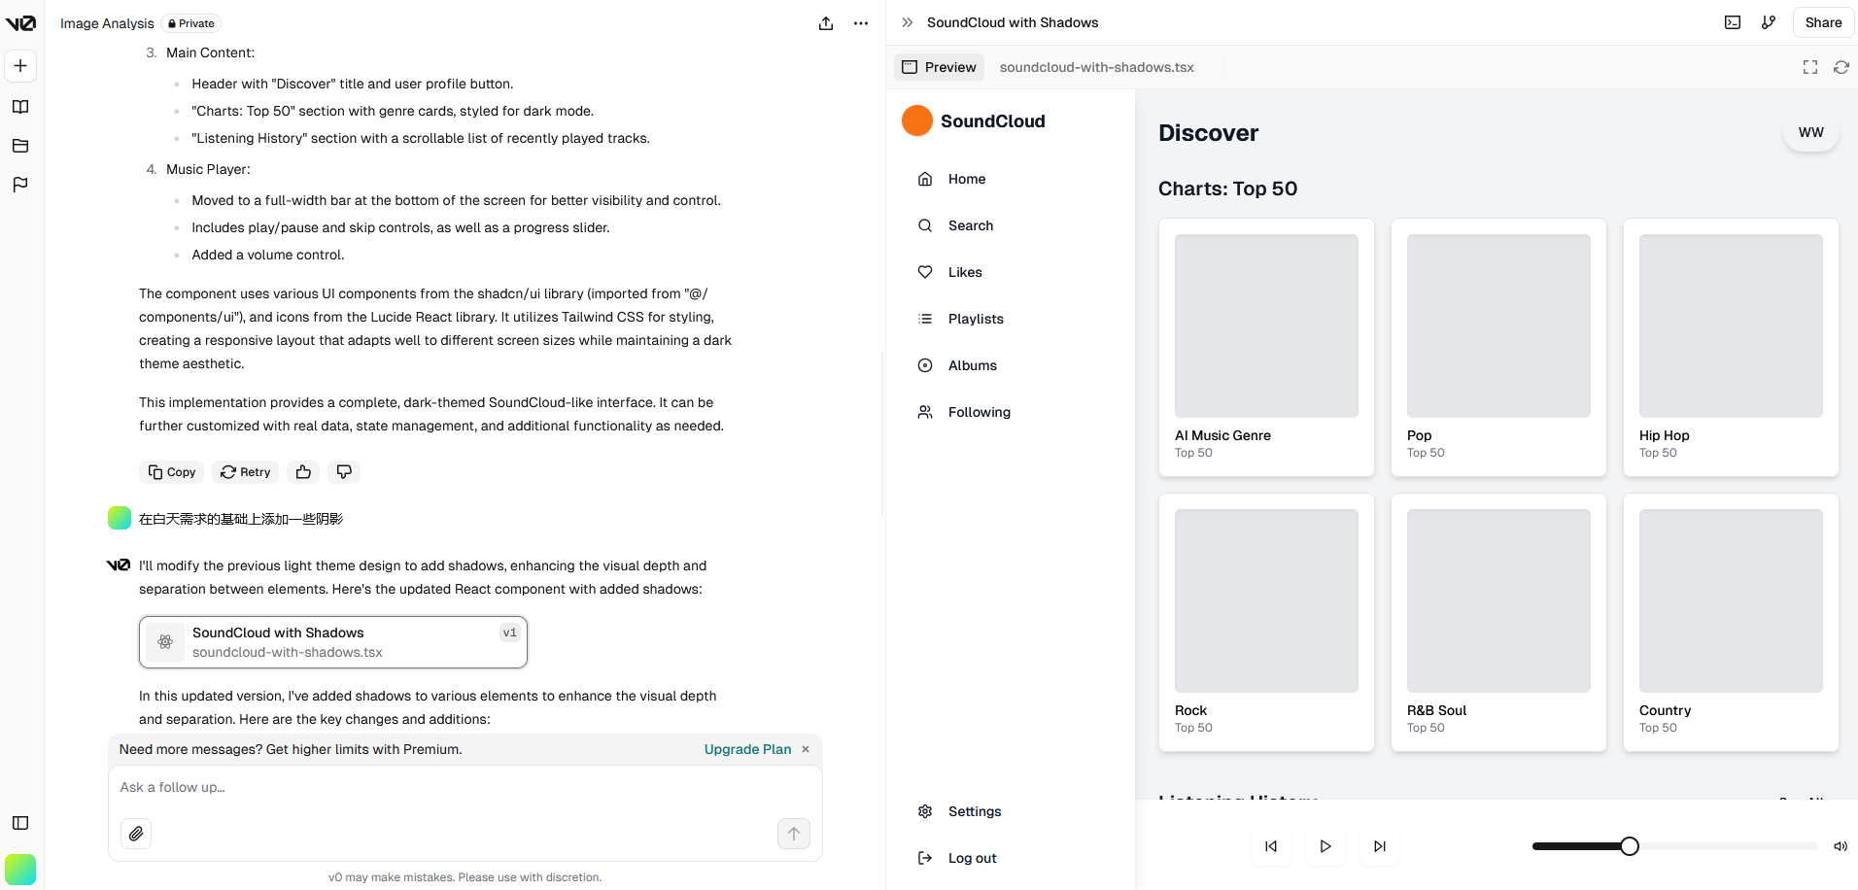Viewport: 1858px width, 890px height.
Task: Click the new chat plus icon
Action: tap(20, 66)
